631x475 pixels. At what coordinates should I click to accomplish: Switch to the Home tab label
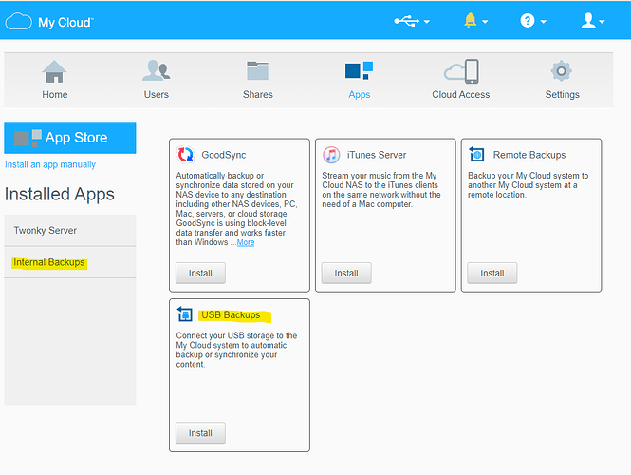[55, 95]
